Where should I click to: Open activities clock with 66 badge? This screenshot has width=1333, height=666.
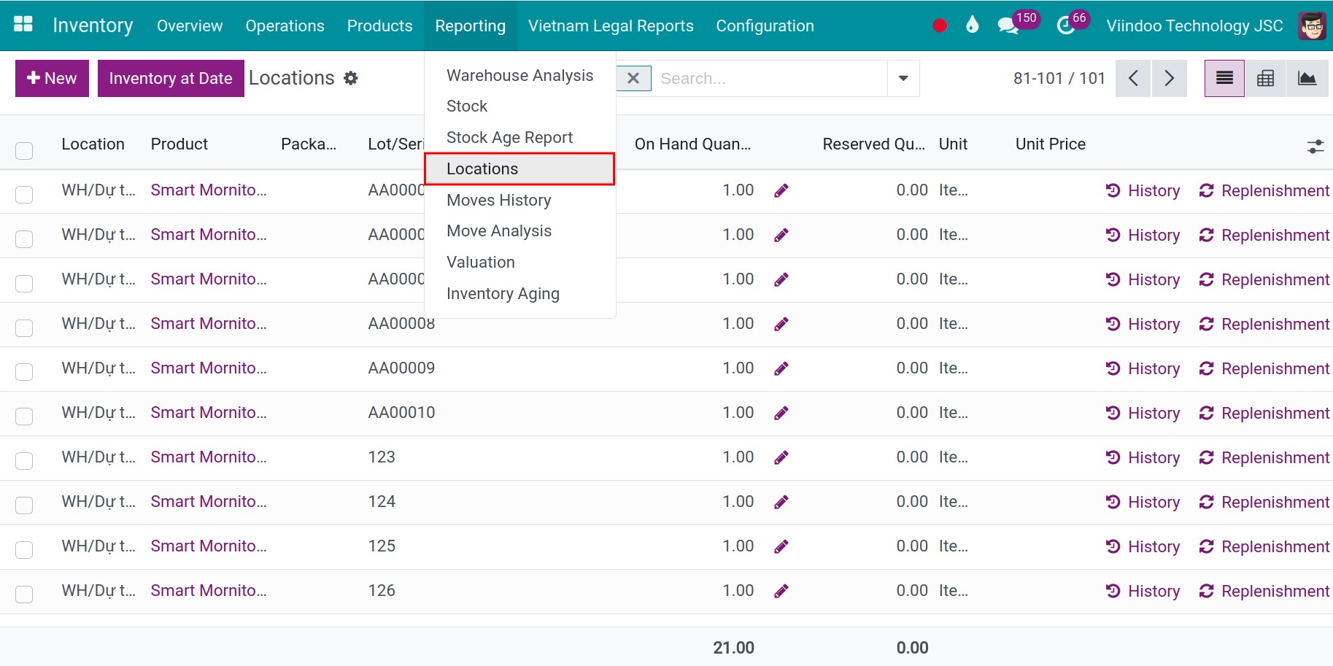click(x=1073, y=23)
